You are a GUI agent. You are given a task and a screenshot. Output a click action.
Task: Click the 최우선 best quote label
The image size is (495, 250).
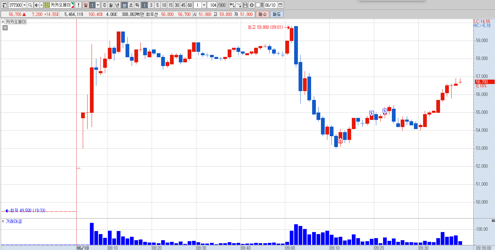pos(152,14)
